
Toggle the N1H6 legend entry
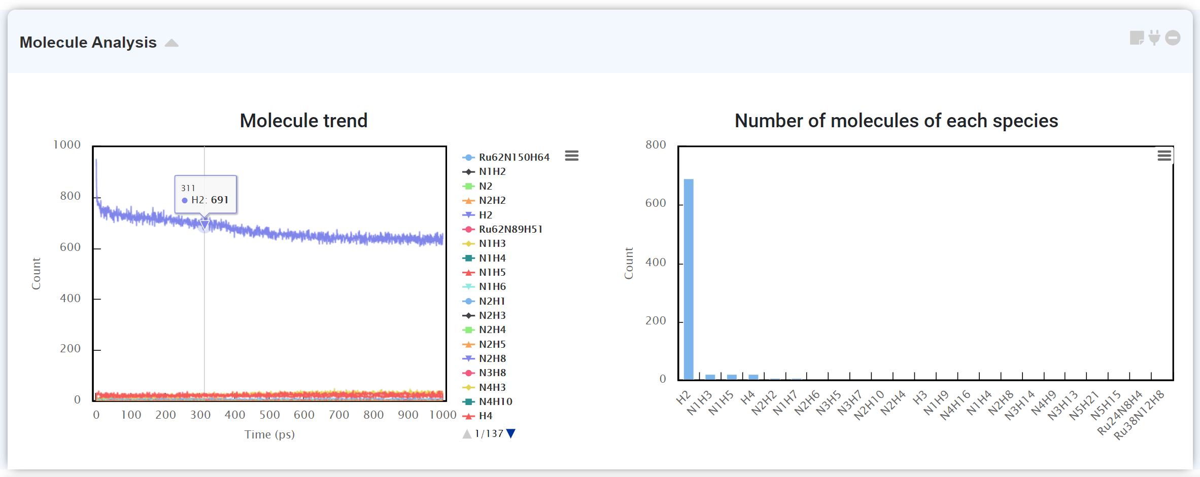pos(492,286)
